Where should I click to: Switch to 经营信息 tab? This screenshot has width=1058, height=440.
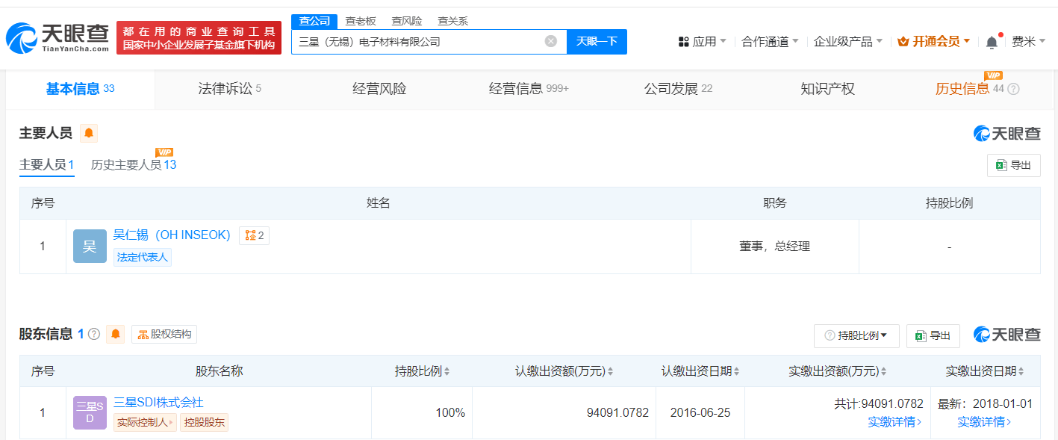pyautogui.click(x=529, y=89)
